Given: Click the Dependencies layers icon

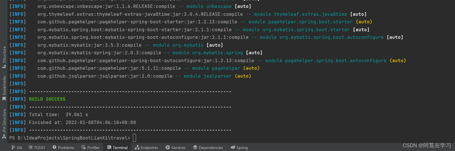Looking at the screenshot, I should [195, 147].
